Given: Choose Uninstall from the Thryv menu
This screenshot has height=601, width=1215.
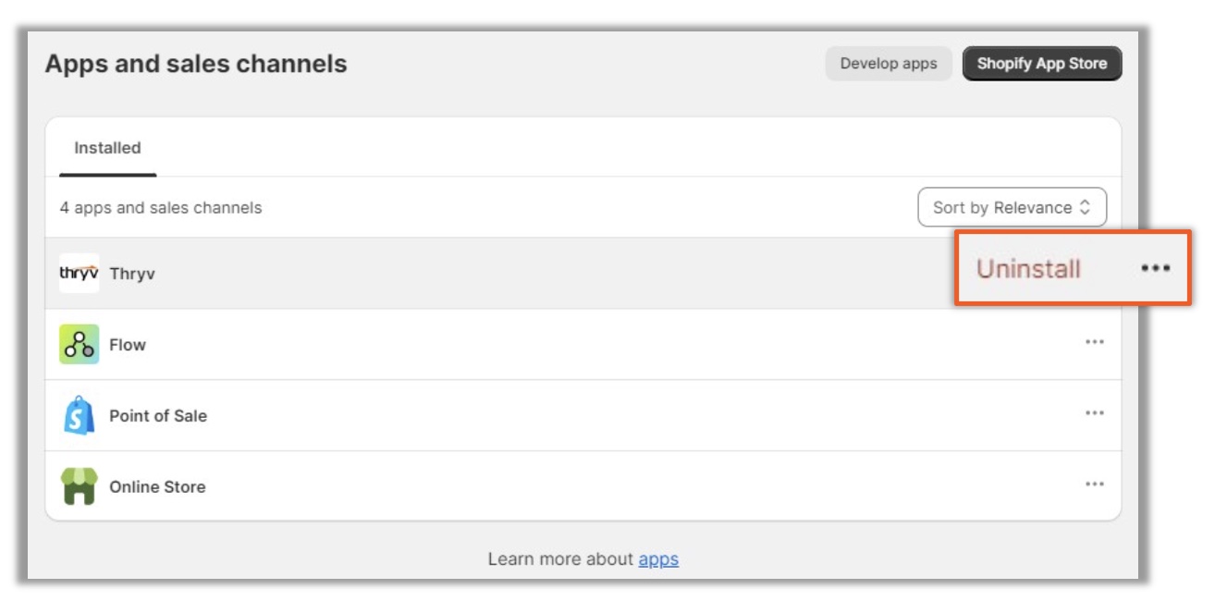Looking at the screenshot, I should (1028, 269).
